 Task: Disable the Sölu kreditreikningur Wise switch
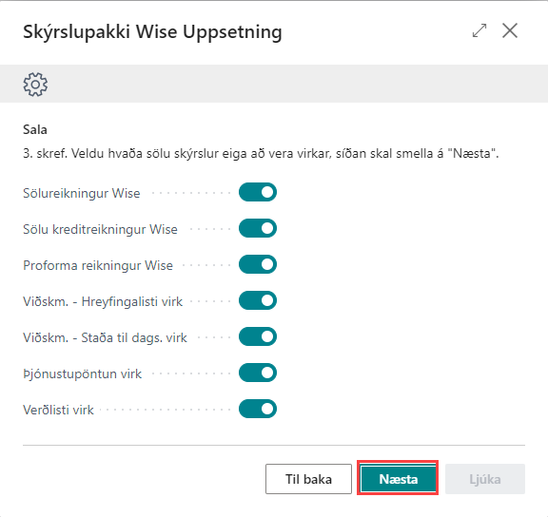point(258,228)
